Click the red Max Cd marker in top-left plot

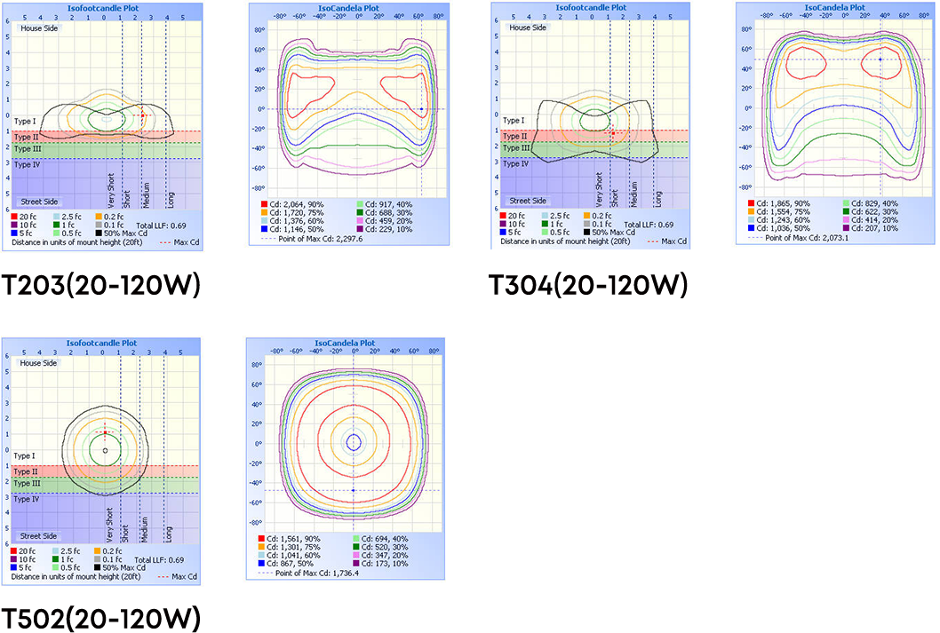[142, 114]
